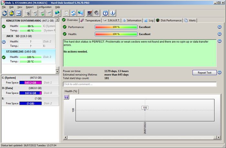Image resolution: width=226 pixels, height=148 pixels.
Task: Switch to the Alerts tab
Action: tap(190, 20)
